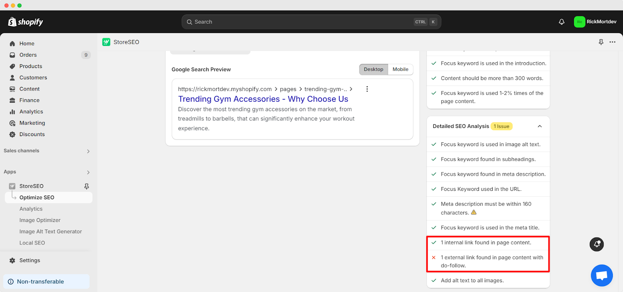Click 'Focus Keyword used in the URL.'
The height and width of the screenshot is (292, 623).
click(481, 189)
